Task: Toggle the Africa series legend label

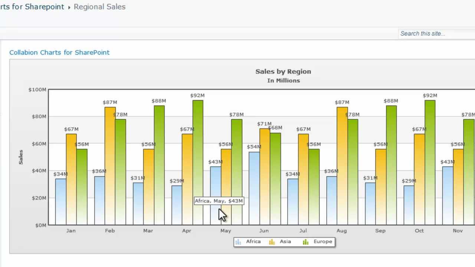Action: pos(253,241)
